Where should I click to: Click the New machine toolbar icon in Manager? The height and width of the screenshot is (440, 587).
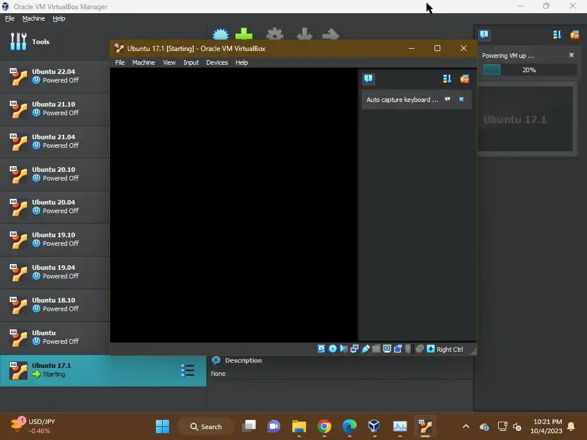(x=221, y=34)
